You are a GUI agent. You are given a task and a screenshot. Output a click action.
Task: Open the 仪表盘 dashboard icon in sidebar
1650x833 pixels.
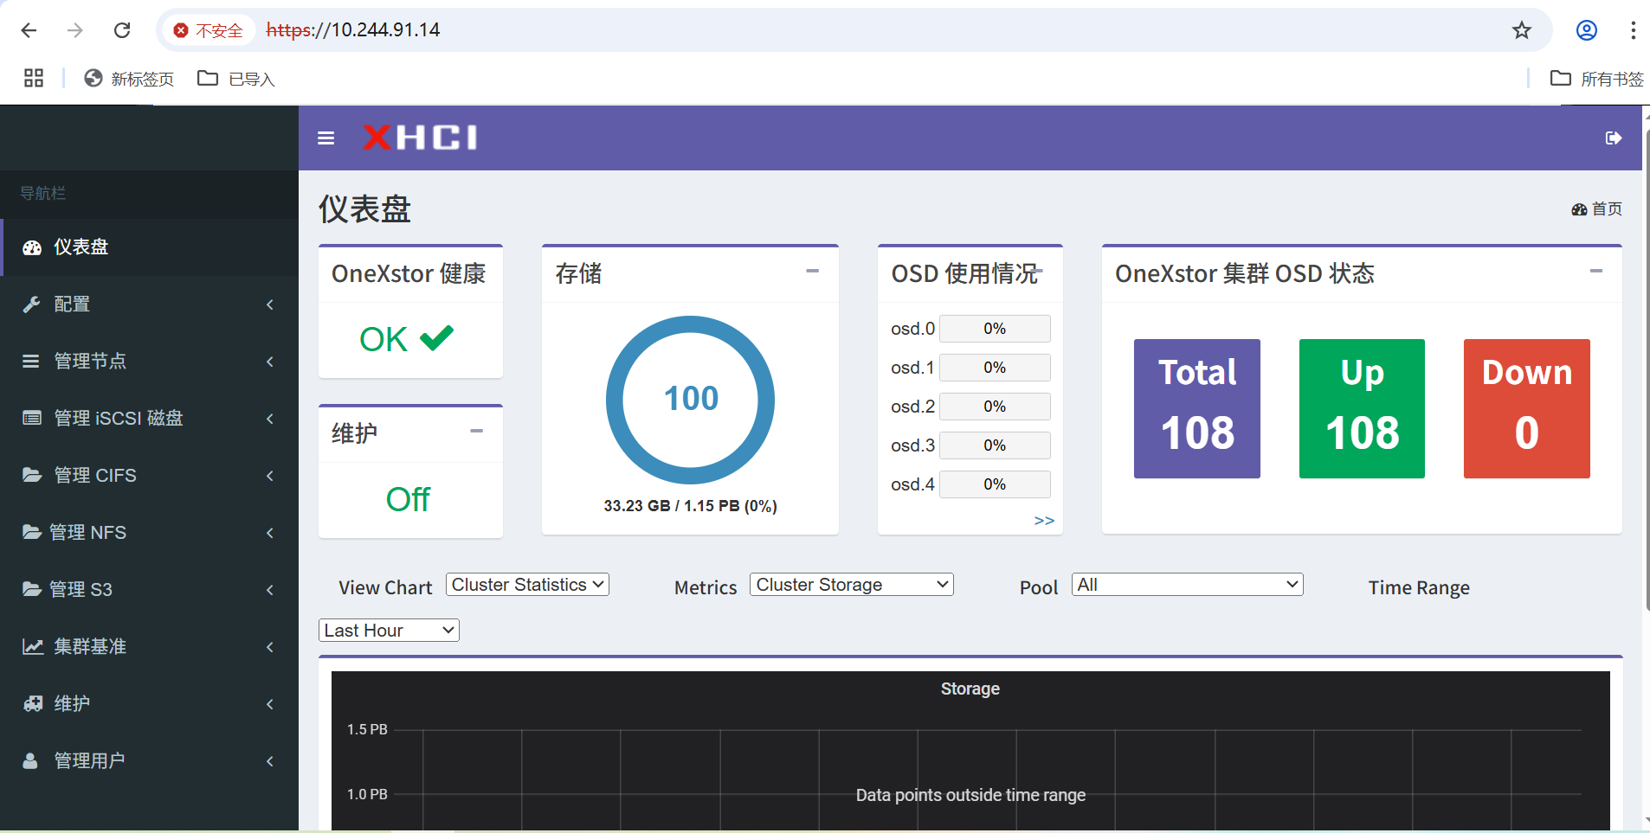pos(32,247)
